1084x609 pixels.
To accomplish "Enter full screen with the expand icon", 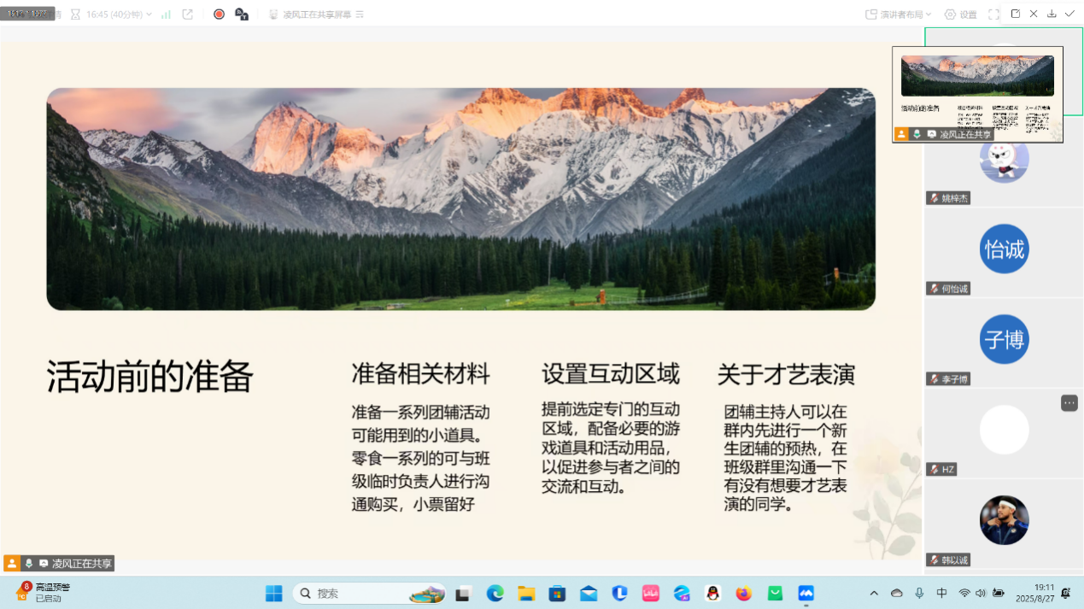I will point(993,15).
